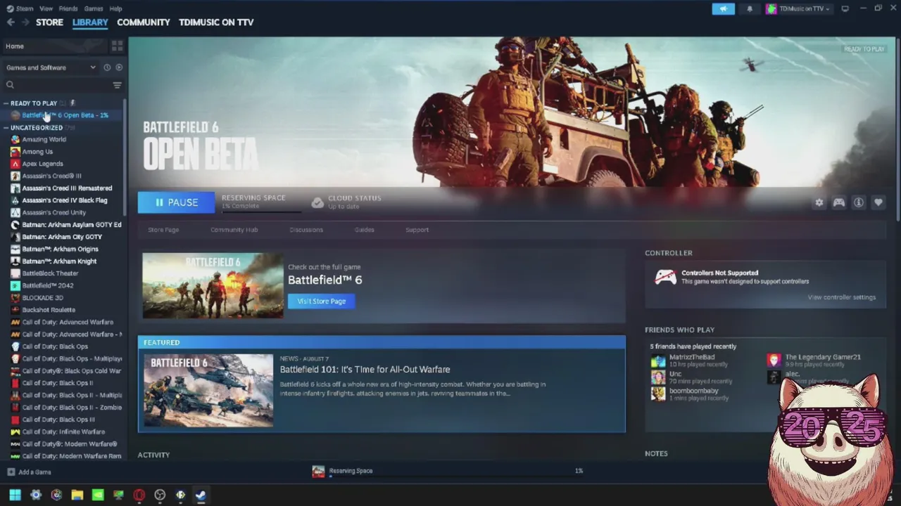Sort library by recent activity clock icon

[x=107, y=67]
